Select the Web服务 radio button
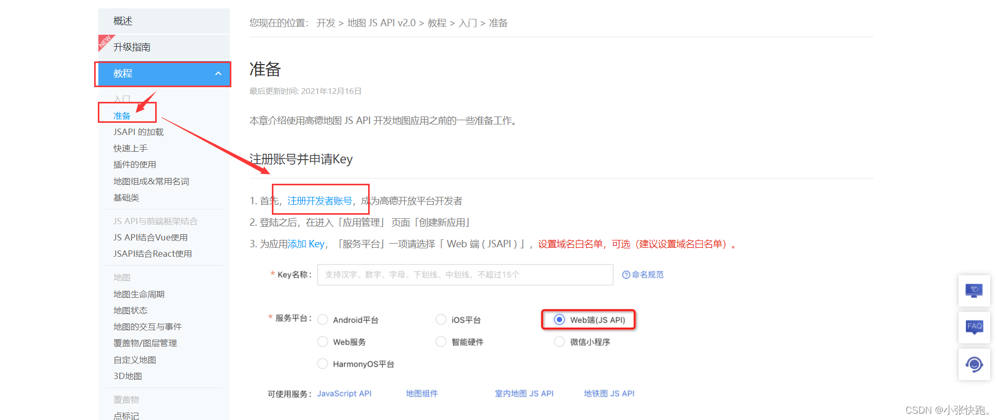Image resolution: width=997 pixels, height=420 pixels. (x=323, y=342)
